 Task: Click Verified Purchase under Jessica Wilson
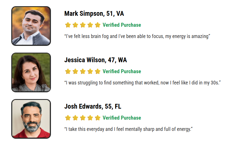[x=122, y=71]
